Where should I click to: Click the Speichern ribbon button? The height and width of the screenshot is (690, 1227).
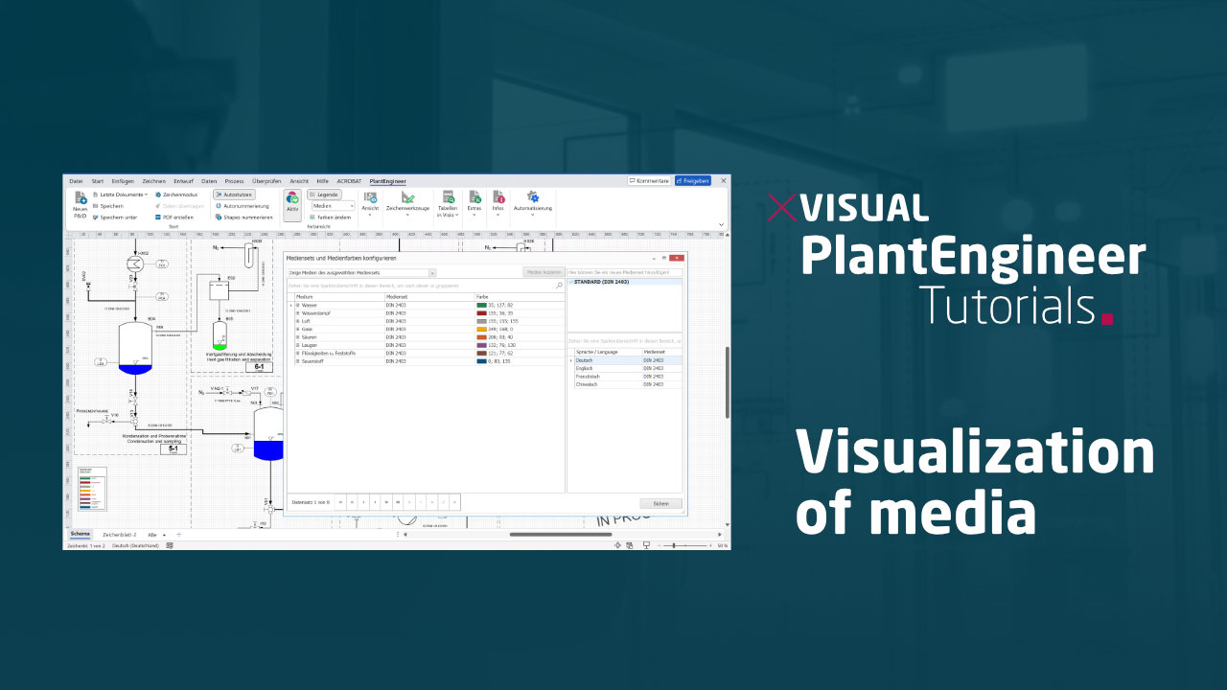coord(107,206)
